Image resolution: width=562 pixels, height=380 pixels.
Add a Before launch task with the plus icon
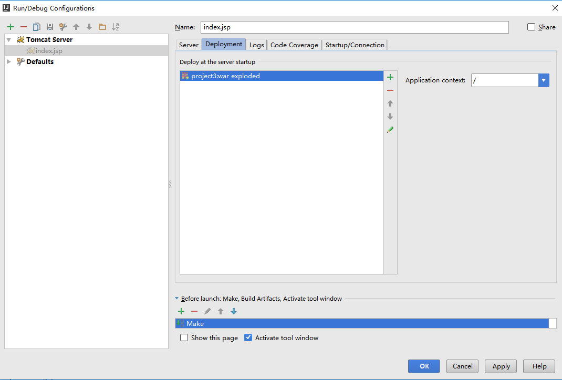(181, 311)
